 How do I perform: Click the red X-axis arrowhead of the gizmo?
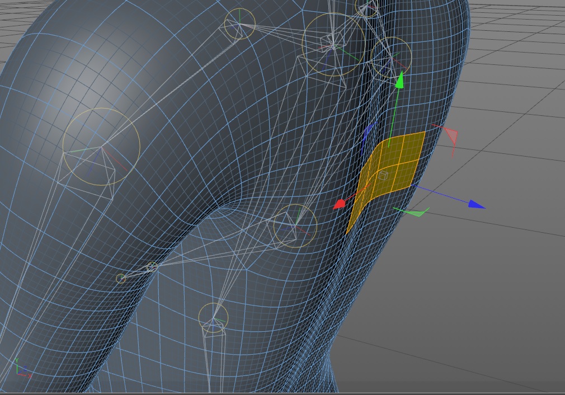click(x=340, y=204)
